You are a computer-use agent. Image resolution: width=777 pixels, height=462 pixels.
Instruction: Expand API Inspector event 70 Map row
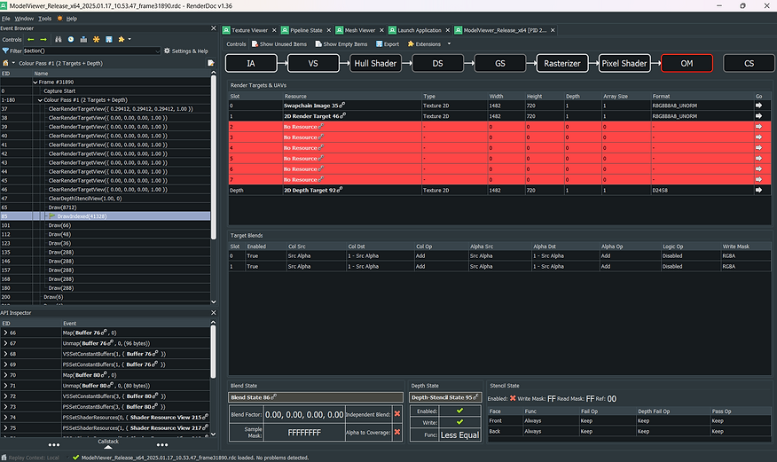coord(5,375)
